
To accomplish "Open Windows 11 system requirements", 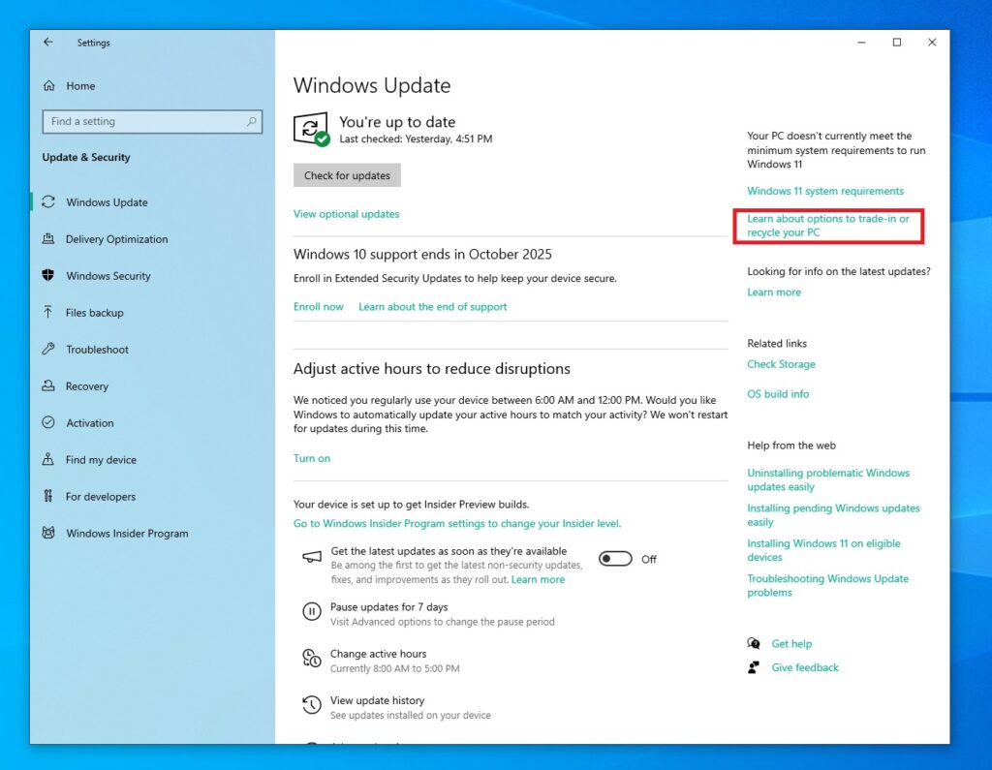I will [x=825, y=191].
